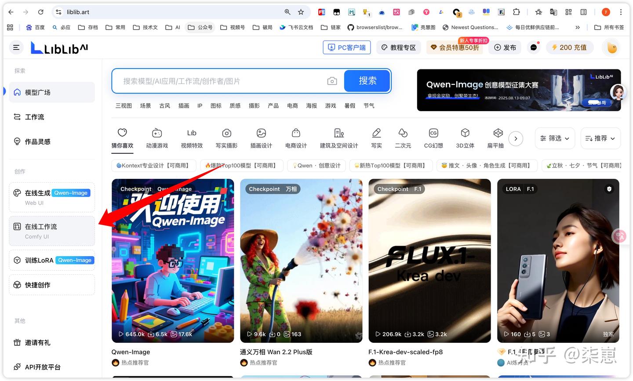Click the 发布 publish button

[x=505, y=47]
